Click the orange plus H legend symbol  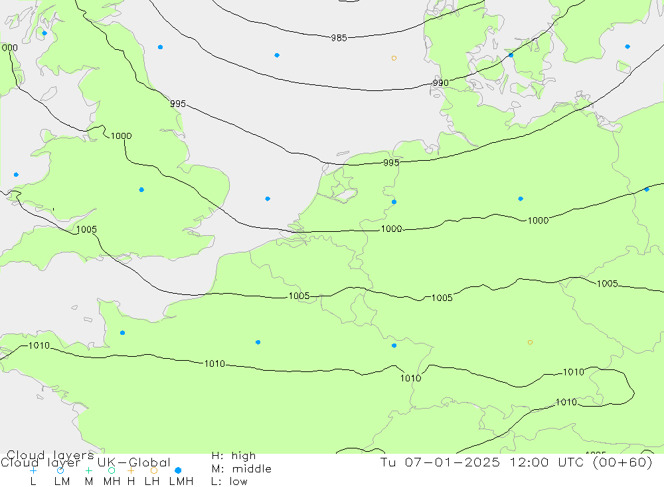(x=131, y=470)
